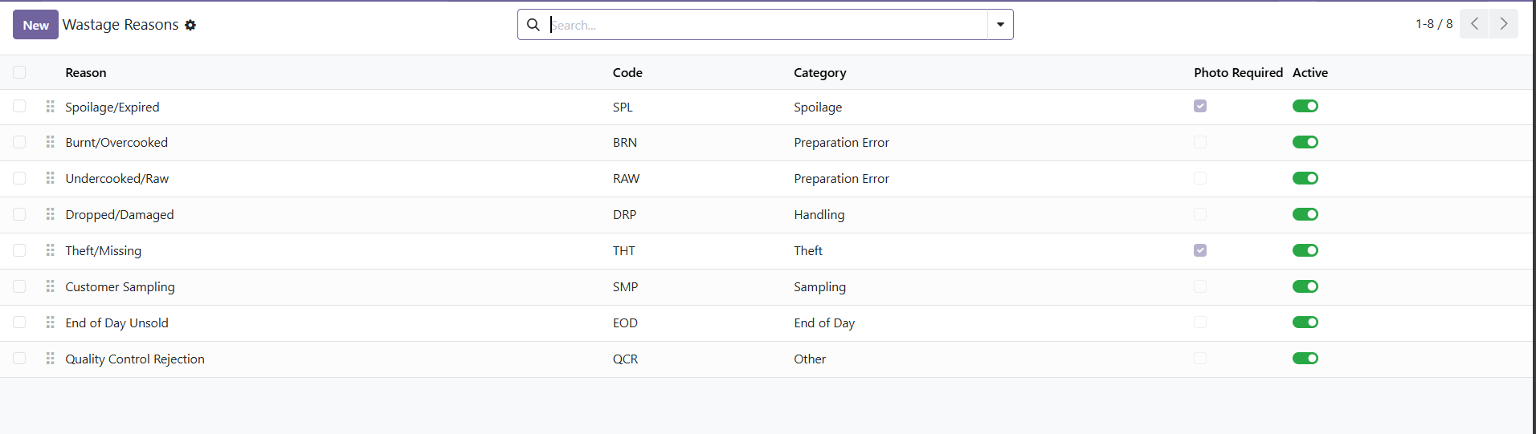This screenshot has height=434, width=1536.
Task: Click the gear icon beside Wastage Reasons
Action: 190,25
